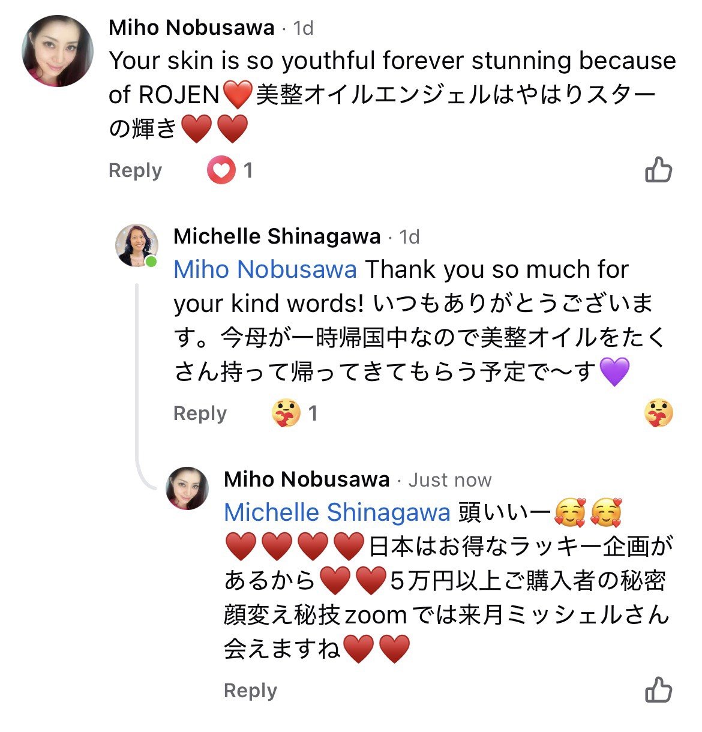Open Miho Nobusawa's name on the top comment
The image size is (702, 732).
pos(191,28)
